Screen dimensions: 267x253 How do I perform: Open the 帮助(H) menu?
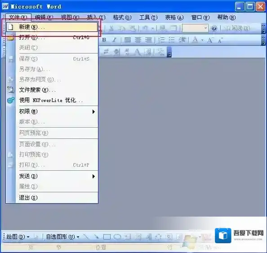pyautogui.click(x=226, y=17)
